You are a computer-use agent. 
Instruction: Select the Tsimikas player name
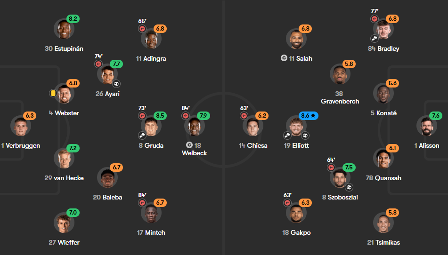[383, 242]
